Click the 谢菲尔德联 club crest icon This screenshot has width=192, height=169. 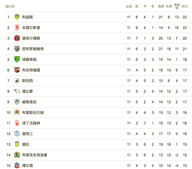tap(17, 38)
